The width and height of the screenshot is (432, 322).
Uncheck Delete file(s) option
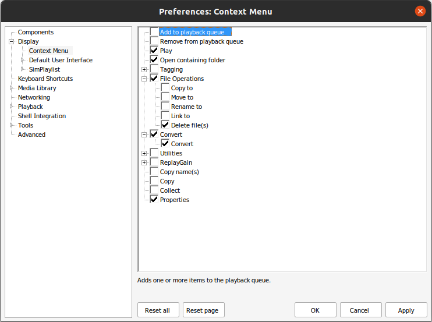click(165, 125)
